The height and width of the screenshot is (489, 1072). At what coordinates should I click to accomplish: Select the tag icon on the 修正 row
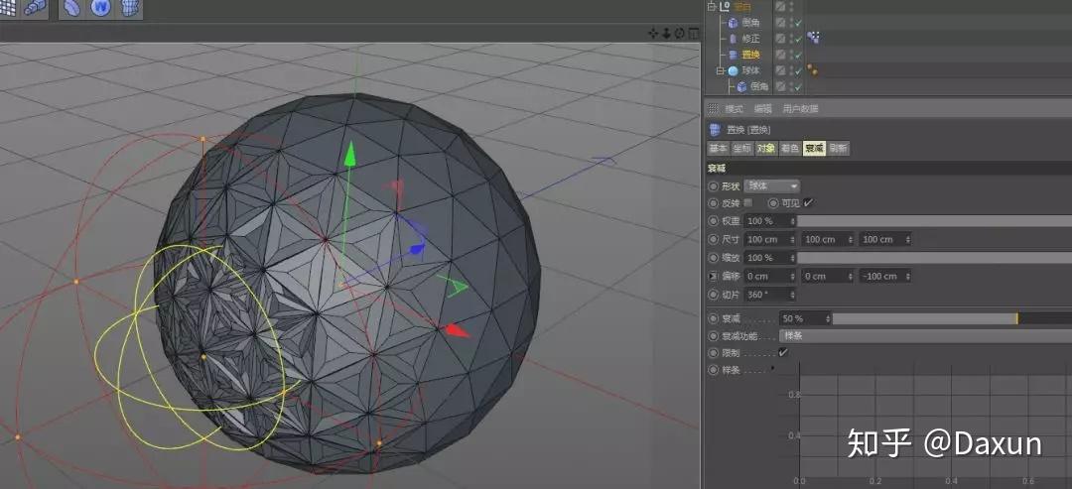(x=813, y=38)
